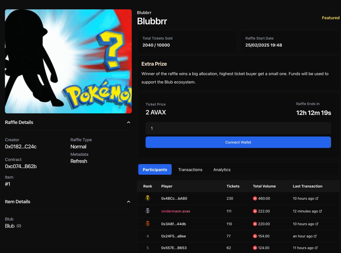Collapse the Raffle Details section
Screen dimensions: 341x253
128,122
